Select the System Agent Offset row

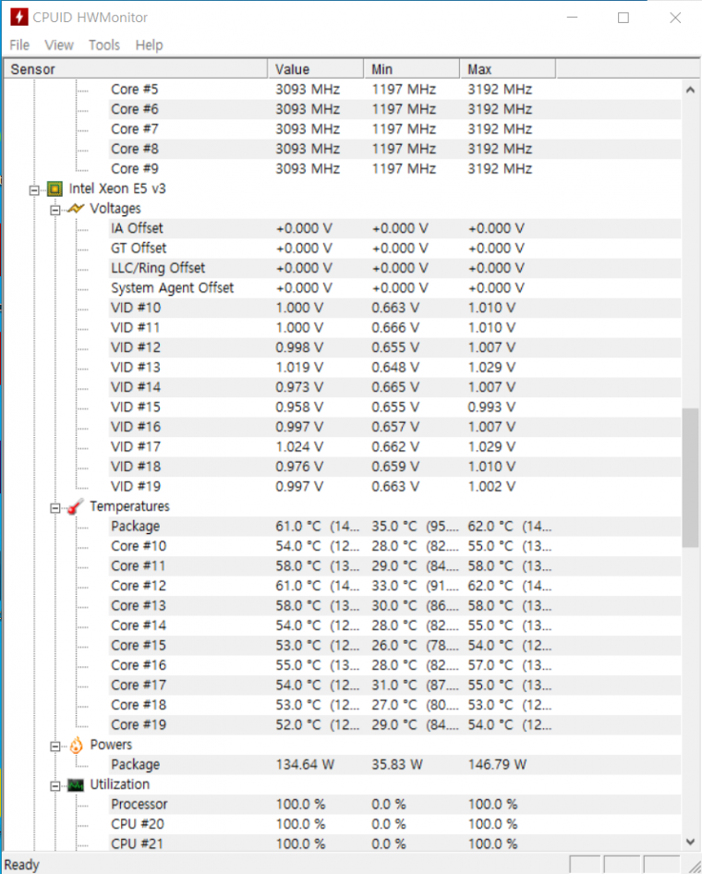click(x=394, y=288)
